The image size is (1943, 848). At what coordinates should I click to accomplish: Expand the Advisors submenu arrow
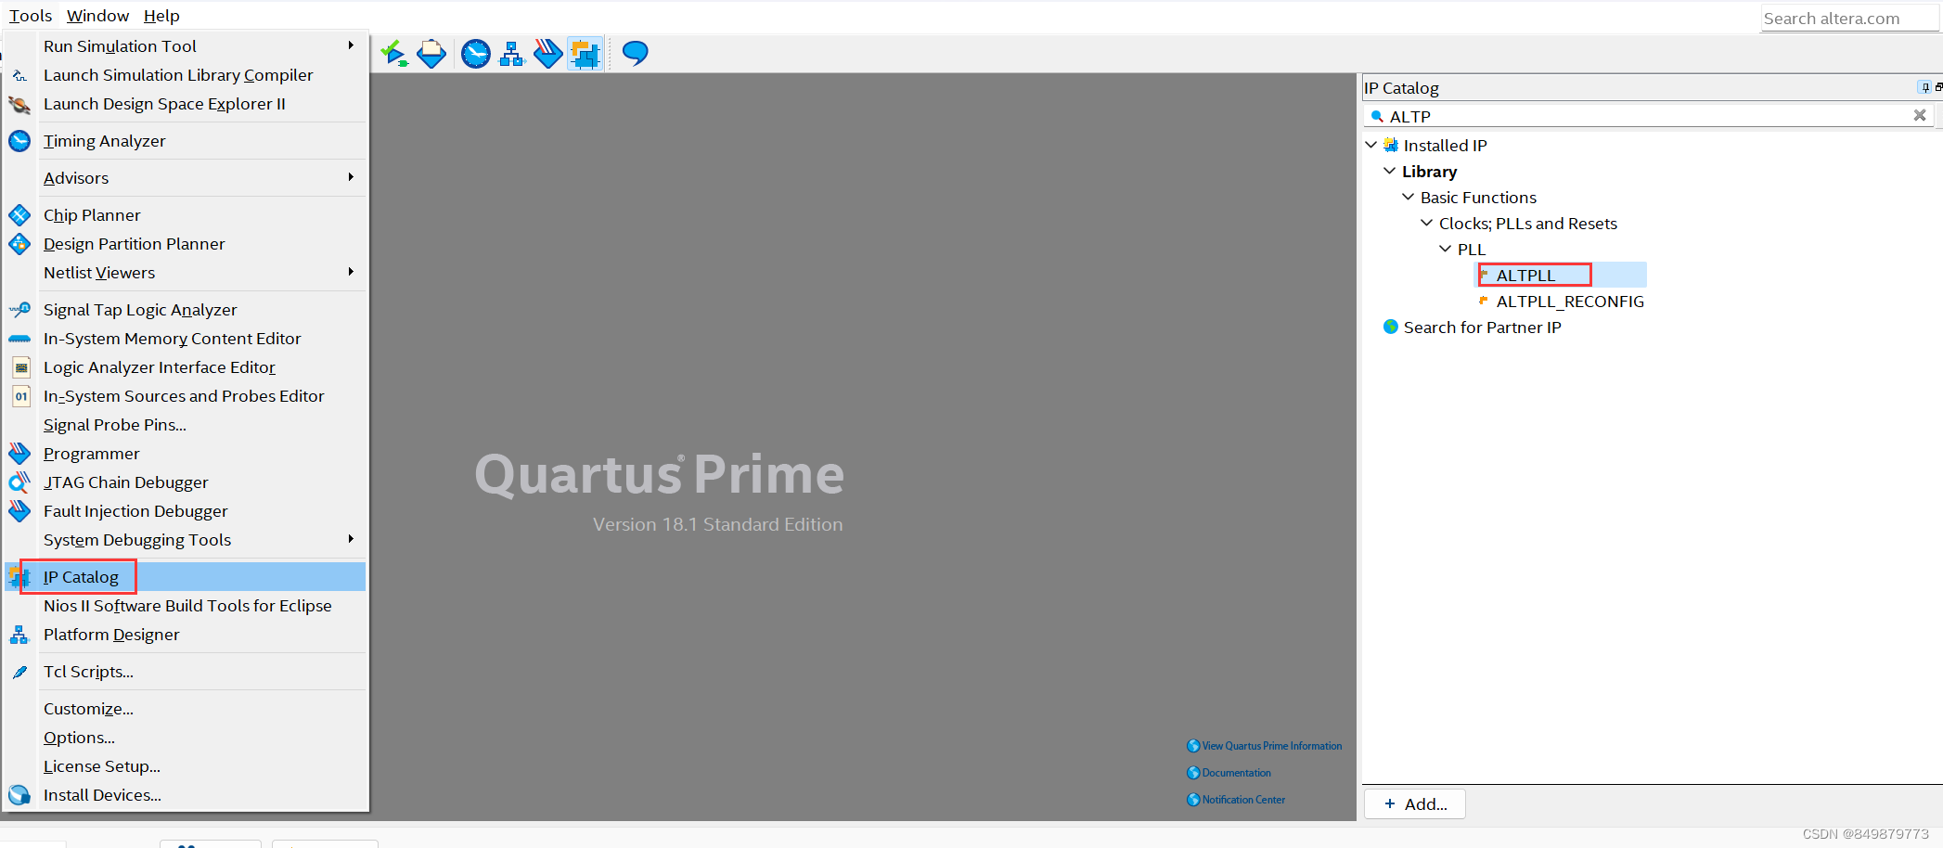point(351,177)
